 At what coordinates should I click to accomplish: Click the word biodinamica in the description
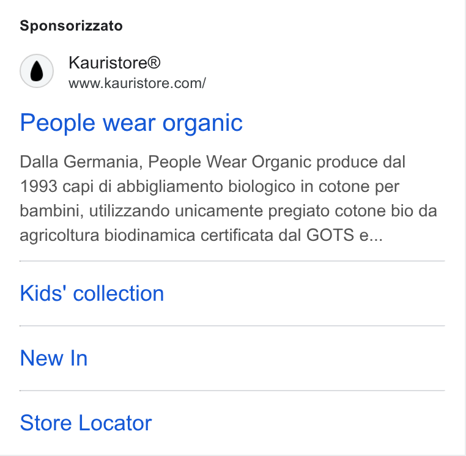coord(150,235)
